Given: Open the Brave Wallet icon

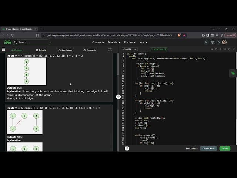Looking at the screenshot, I should [x=212, y=35].
